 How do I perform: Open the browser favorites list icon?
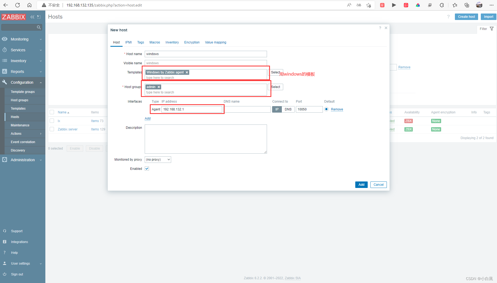pos(455,5)
